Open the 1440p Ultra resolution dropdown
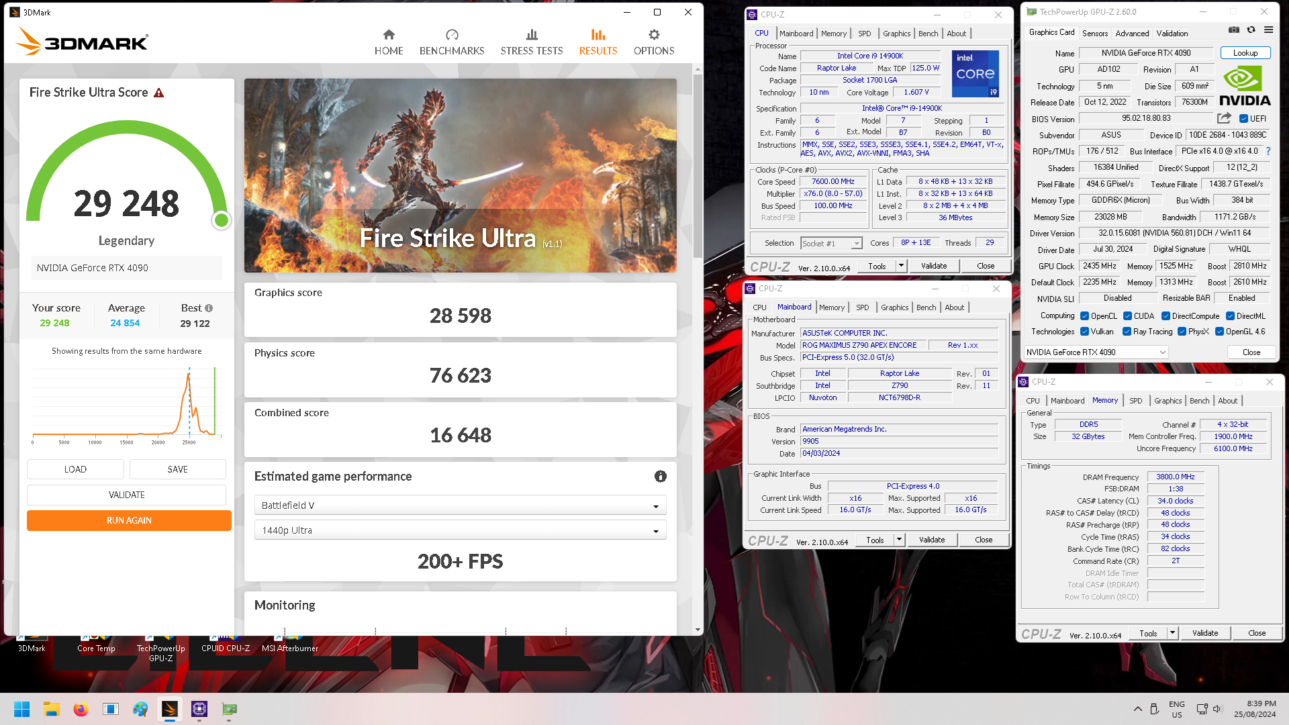 [460, 530]
